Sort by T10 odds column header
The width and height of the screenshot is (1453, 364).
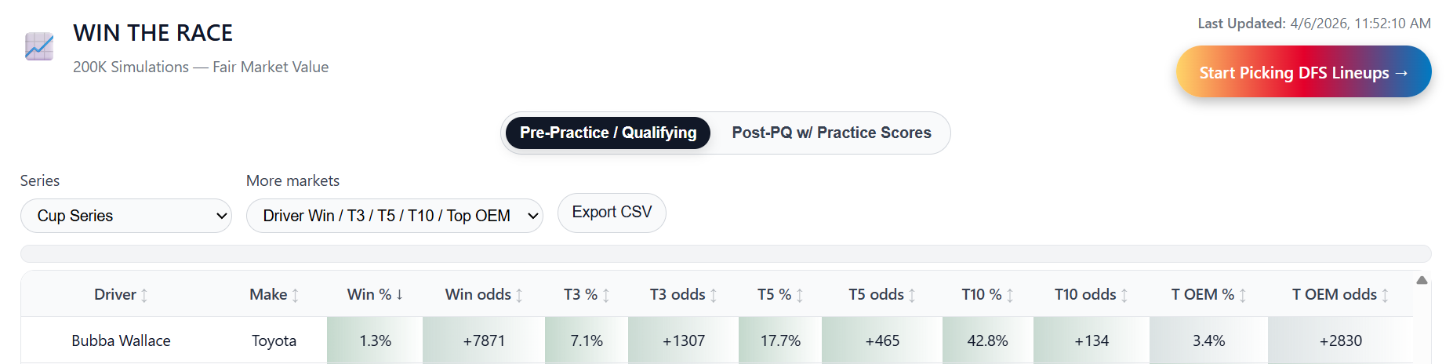pos(1085,295)
